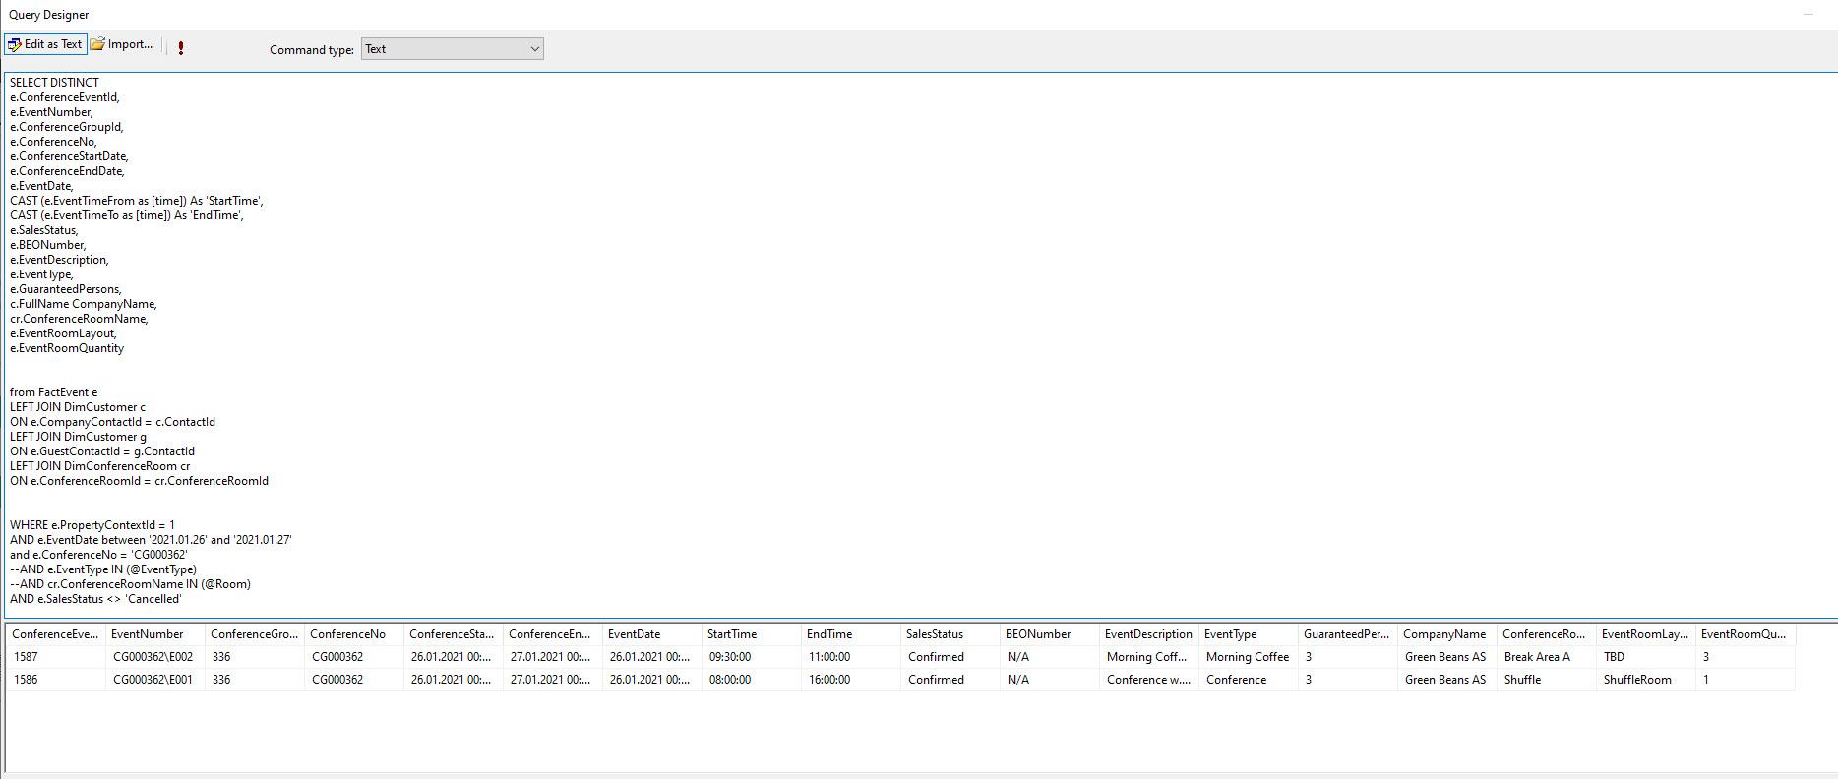Select the 'Morning Coffee' event type cell

tap(1249, 657)
